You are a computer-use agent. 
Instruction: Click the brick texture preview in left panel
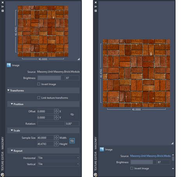click(43, 31)
